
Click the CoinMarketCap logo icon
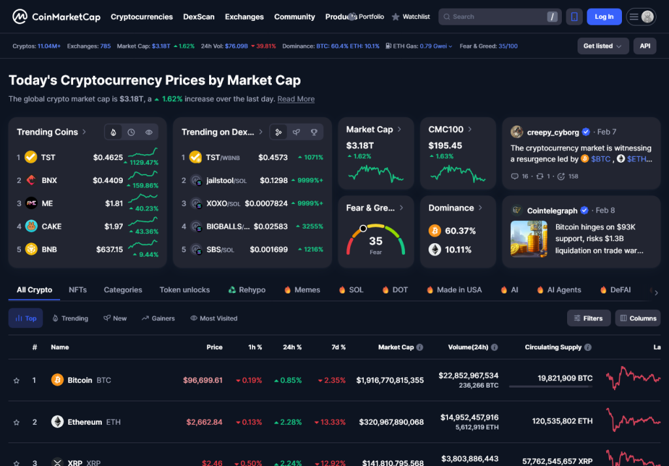pyautogui.click(x=19, y=16)
